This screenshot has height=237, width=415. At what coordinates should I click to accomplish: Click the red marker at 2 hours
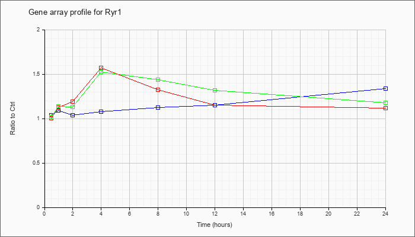(x=72, y=101)
